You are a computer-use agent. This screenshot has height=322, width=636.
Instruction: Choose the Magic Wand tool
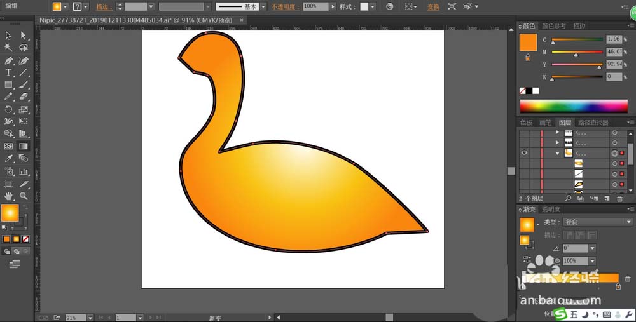[8, 48]
